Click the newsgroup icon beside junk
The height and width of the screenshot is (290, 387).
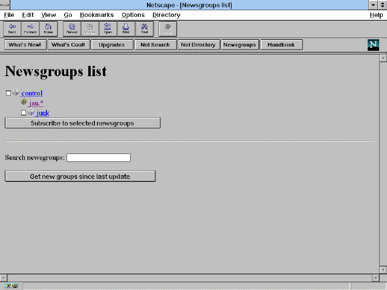coord(31,112)
